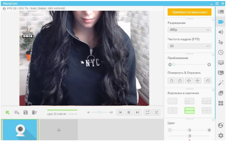Flip video vertically

tap(197, 81)
